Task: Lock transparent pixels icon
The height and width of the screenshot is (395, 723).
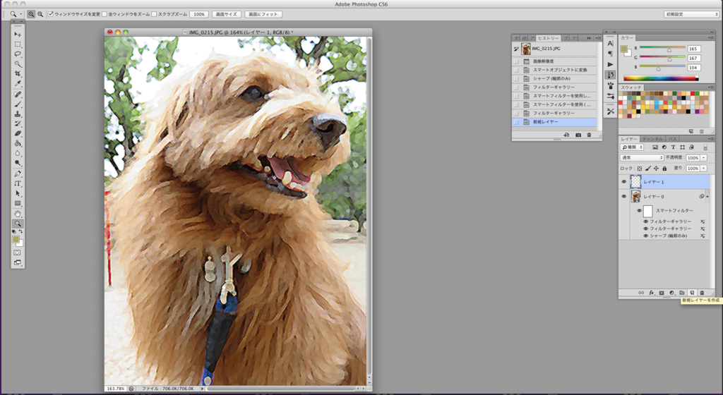Action: coord(640,169)
